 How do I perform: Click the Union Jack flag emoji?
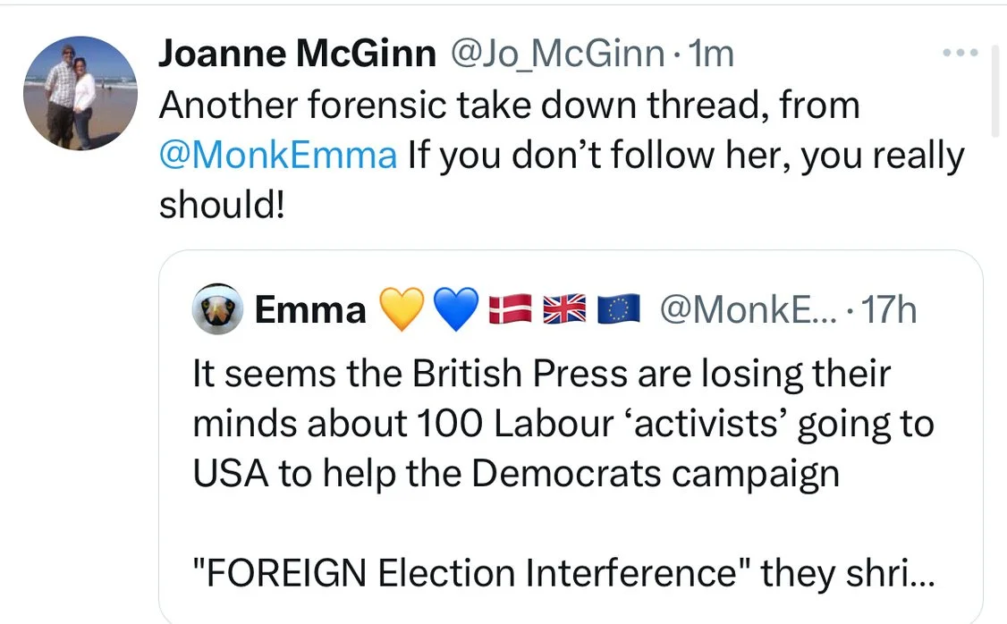(563, 310)
